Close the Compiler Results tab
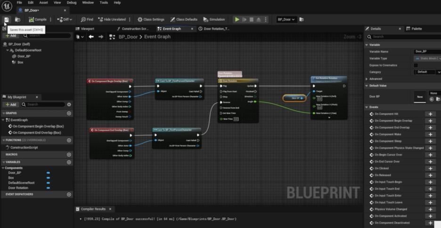Screen dimensions: 441x228 110,209
